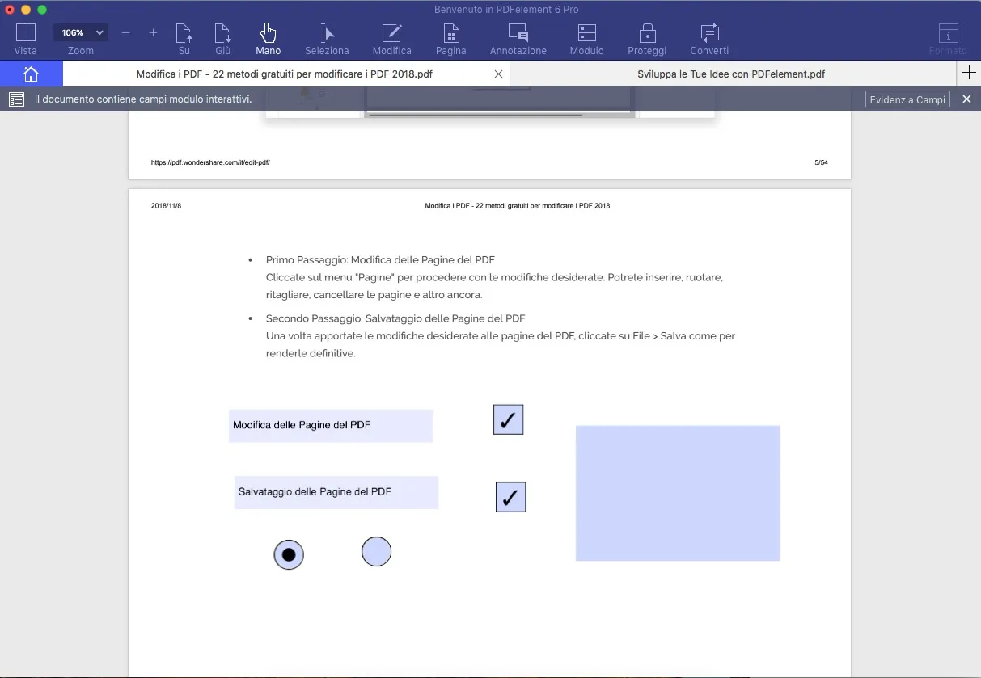Click the large blank blue form field

coord(678,493)
